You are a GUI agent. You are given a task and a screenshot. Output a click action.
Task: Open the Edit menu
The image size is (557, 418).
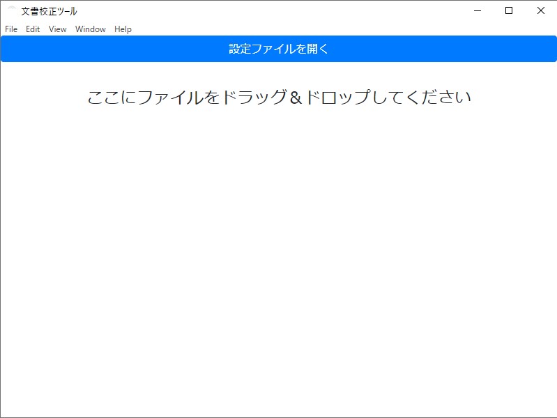[33, 29]
